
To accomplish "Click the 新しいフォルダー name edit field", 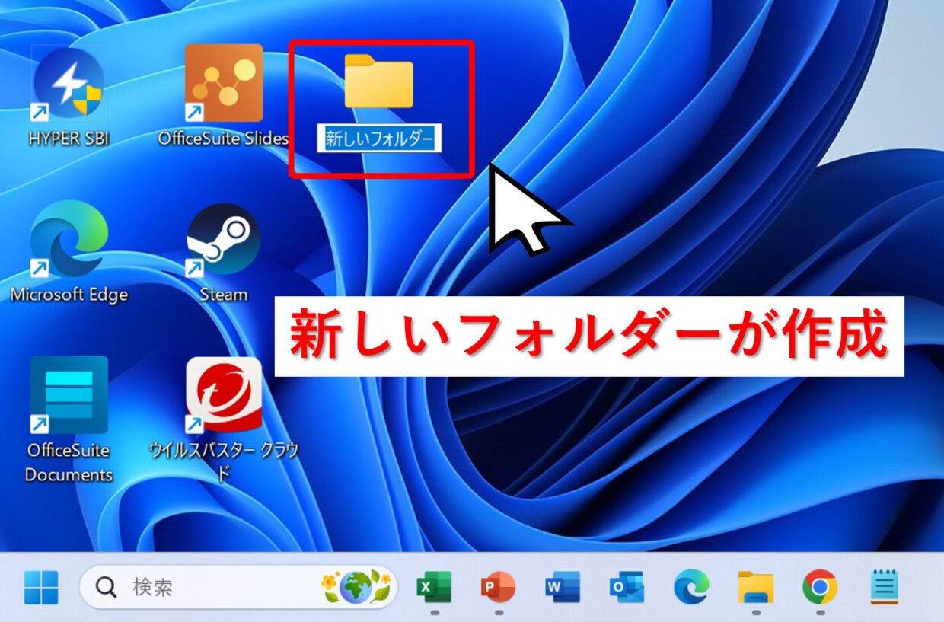I will tap(379, 139).
